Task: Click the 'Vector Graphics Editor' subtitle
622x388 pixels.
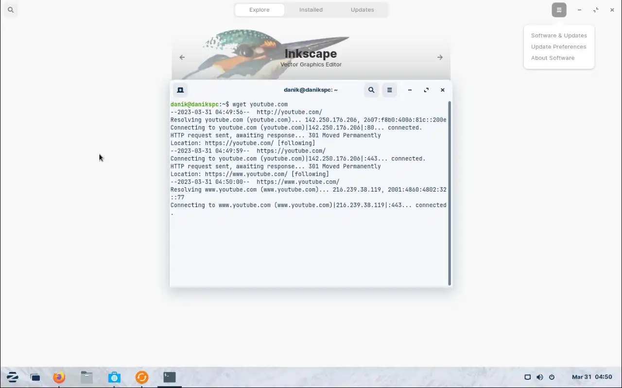Action: [311, 65]
